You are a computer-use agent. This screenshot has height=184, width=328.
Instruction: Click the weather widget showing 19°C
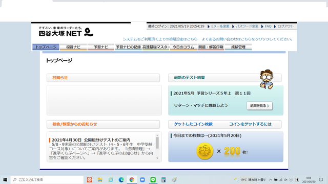[250, 179]
